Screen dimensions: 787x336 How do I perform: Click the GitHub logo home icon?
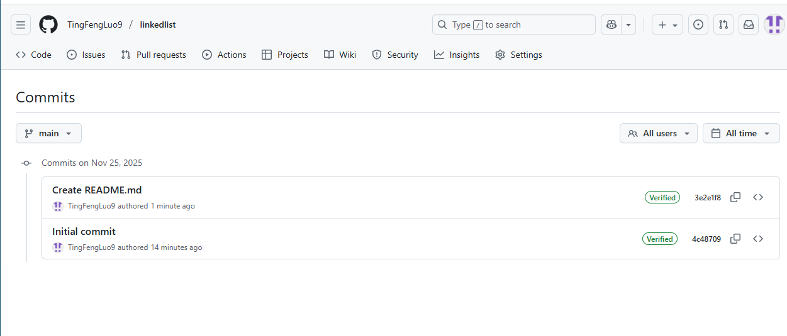48,25
